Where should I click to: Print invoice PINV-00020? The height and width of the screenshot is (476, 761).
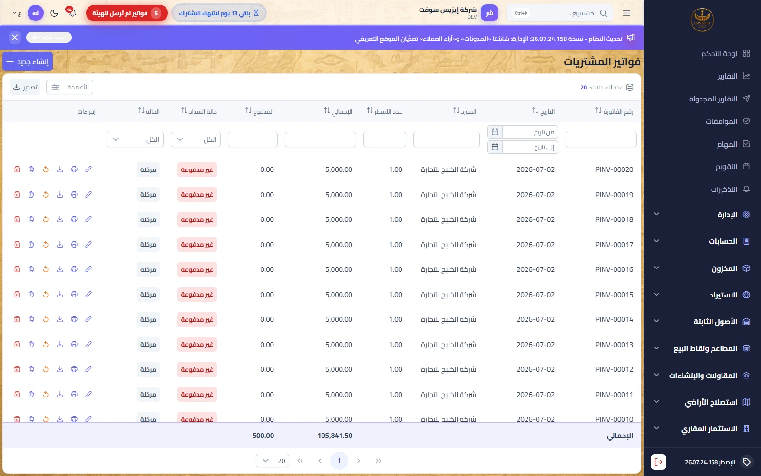point(74,169)
